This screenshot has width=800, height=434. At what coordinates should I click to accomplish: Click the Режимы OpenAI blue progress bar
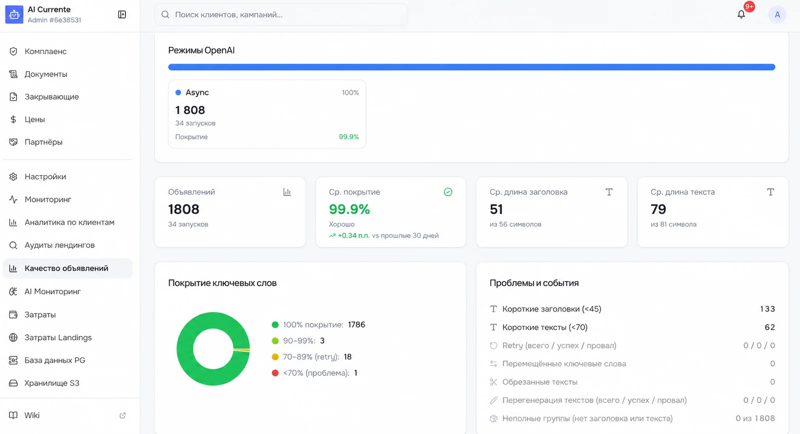(x=471, y=67)
